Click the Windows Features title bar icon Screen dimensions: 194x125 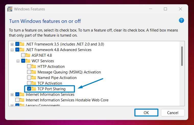(x=10, y=9)
